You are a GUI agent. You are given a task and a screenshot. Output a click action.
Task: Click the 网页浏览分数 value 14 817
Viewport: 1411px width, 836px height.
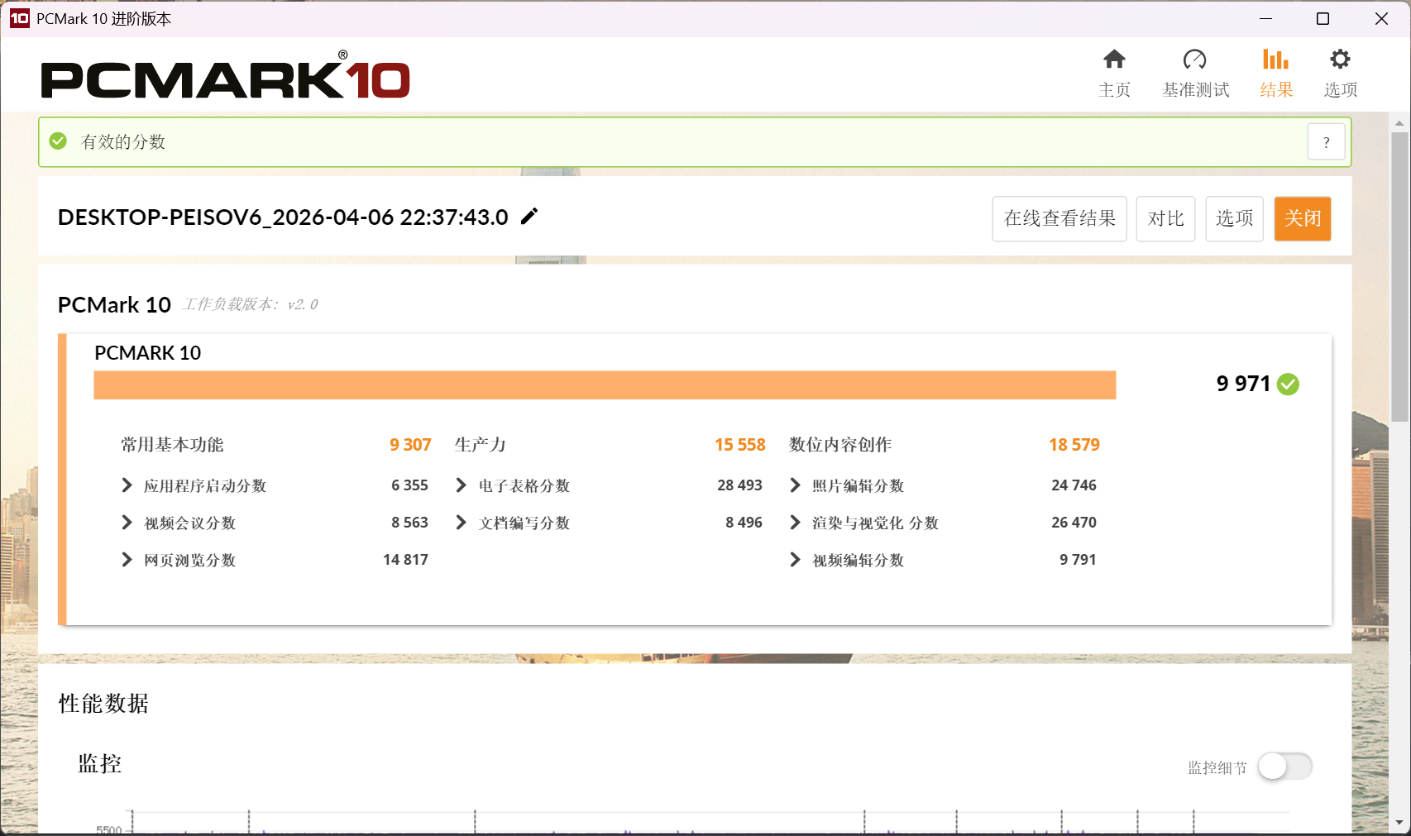pyautogui.click(x=405, y=560)
